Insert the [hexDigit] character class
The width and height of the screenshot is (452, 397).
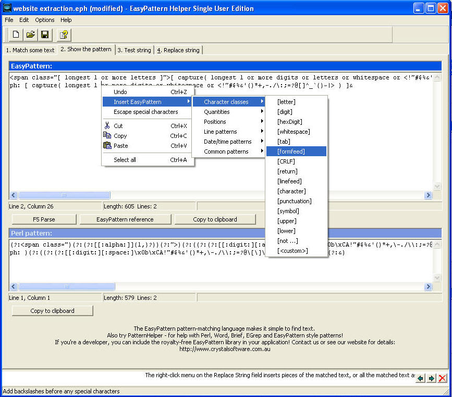pyautogui.click(x=296, y=122)
